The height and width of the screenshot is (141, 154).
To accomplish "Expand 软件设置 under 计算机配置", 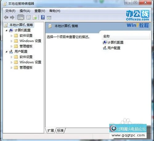I will click(x=11, y=36).
